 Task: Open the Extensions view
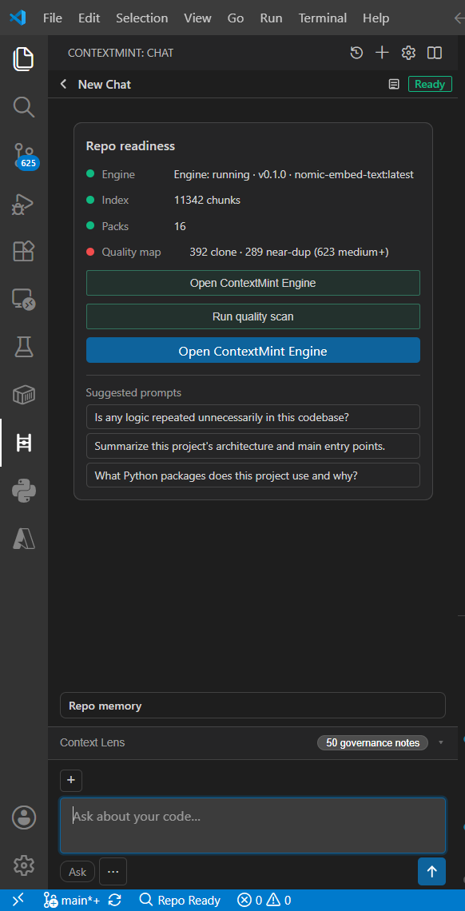(24, 252)
